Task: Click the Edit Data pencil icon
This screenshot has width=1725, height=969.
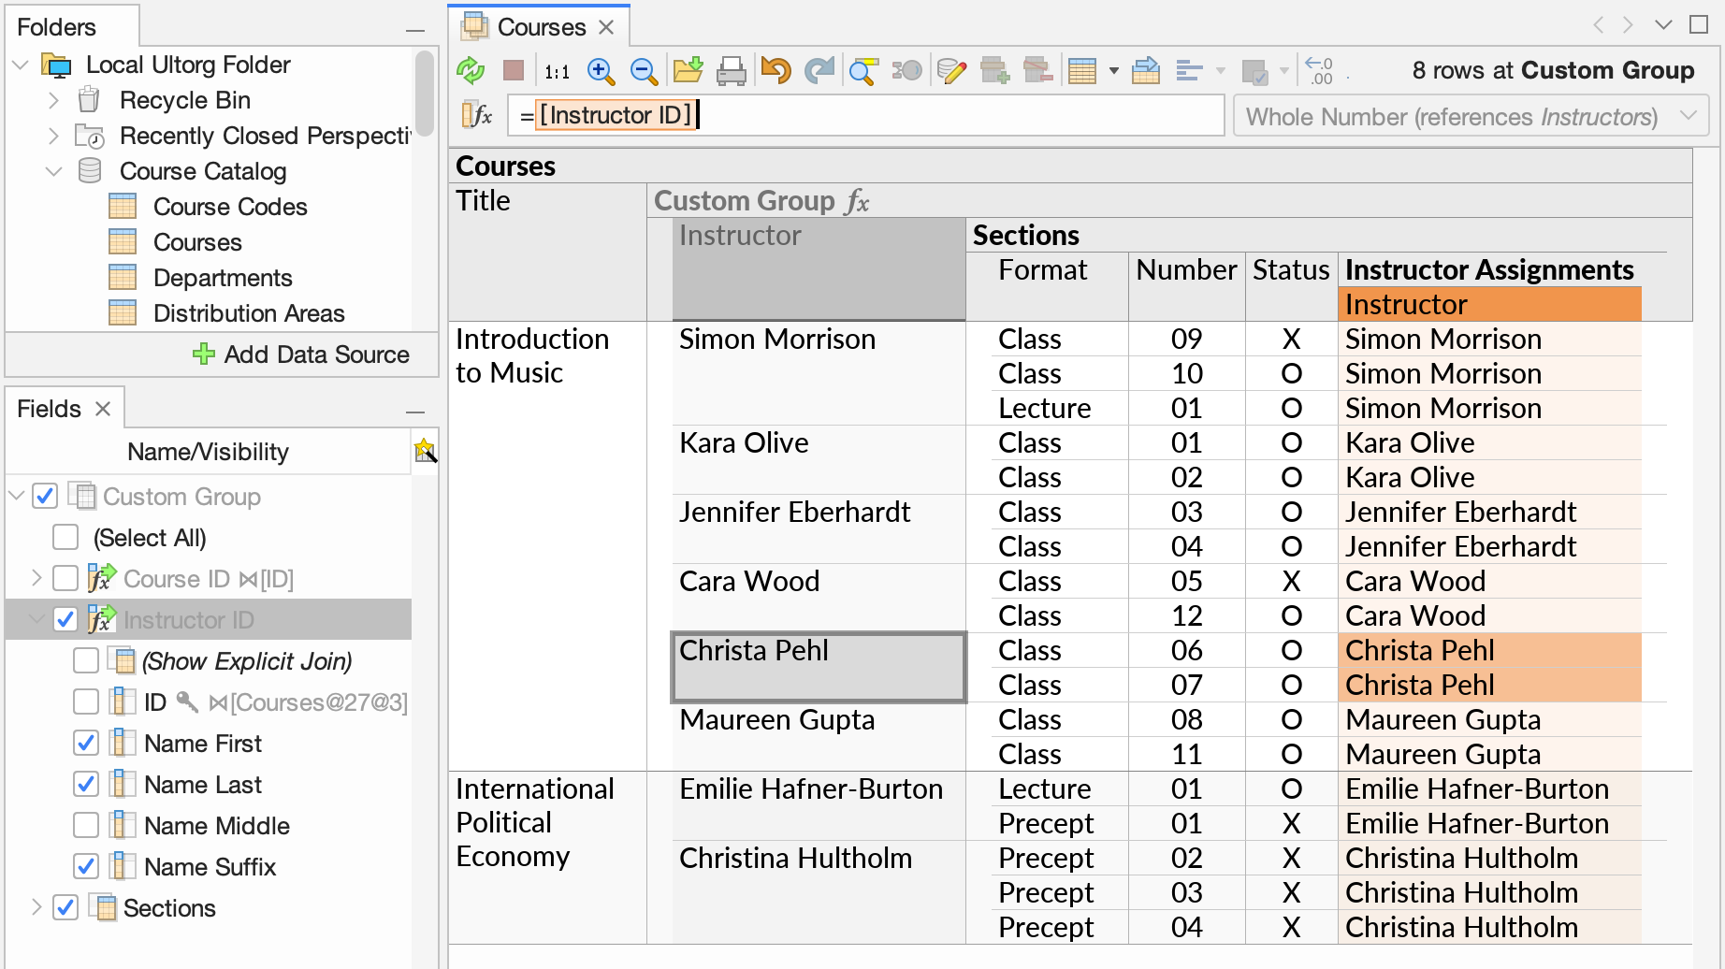Action: [x=951, y=70]
